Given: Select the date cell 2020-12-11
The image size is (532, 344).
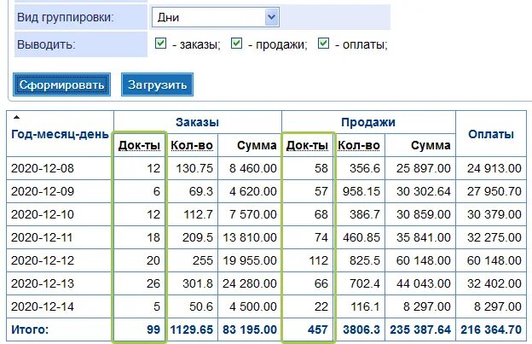Looking at the screenshot, I should click(42, 237).
